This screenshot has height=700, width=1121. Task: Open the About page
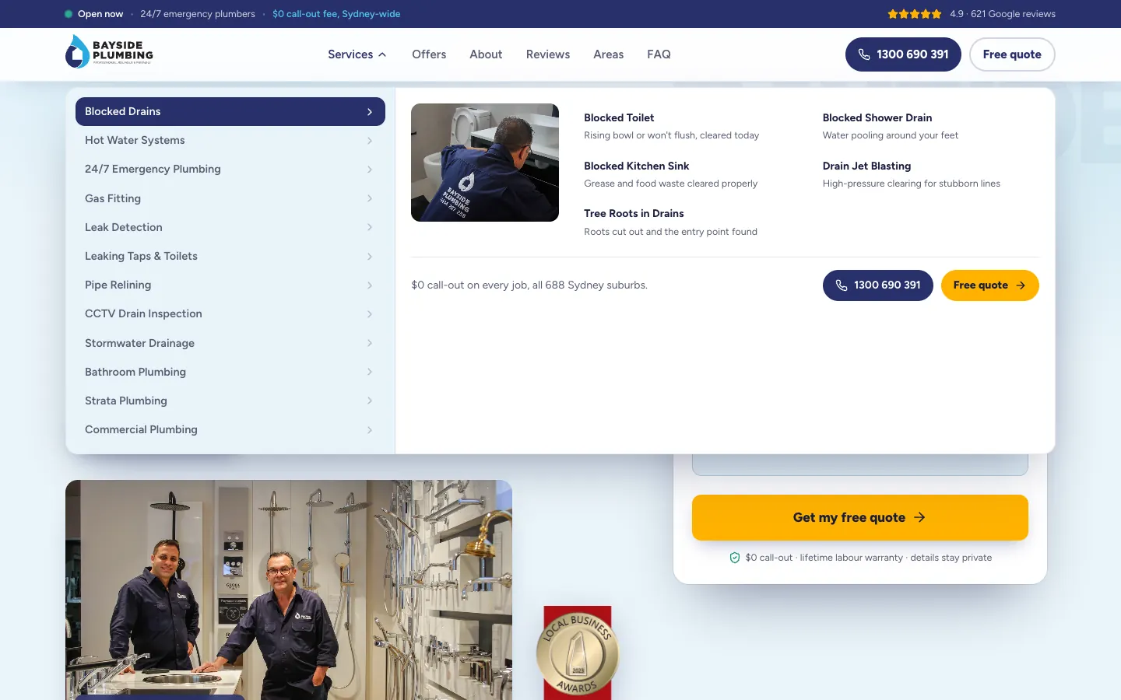point(486,54)
